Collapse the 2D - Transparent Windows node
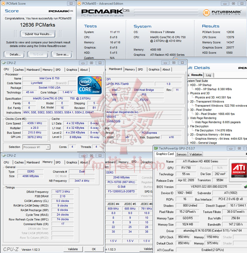This screenshot has height=253, width=247. coord(188,102)
